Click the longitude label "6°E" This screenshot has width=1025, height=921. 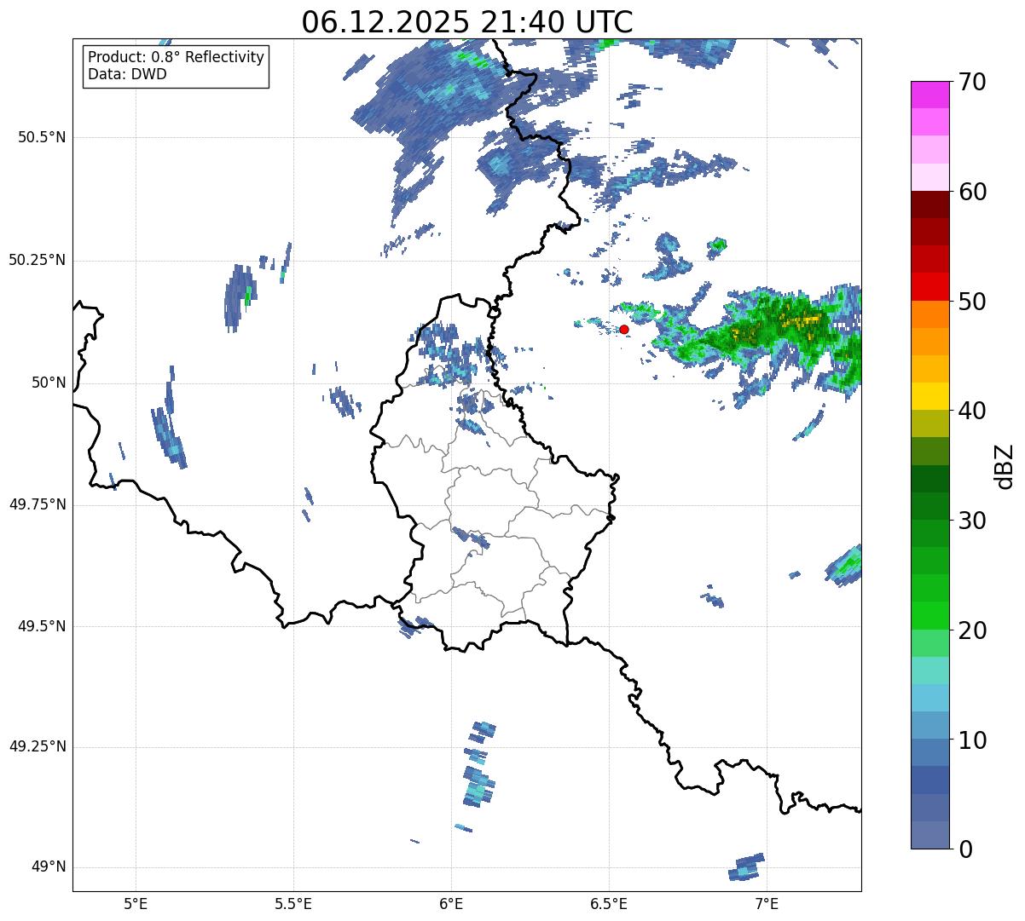coord(451,903)
